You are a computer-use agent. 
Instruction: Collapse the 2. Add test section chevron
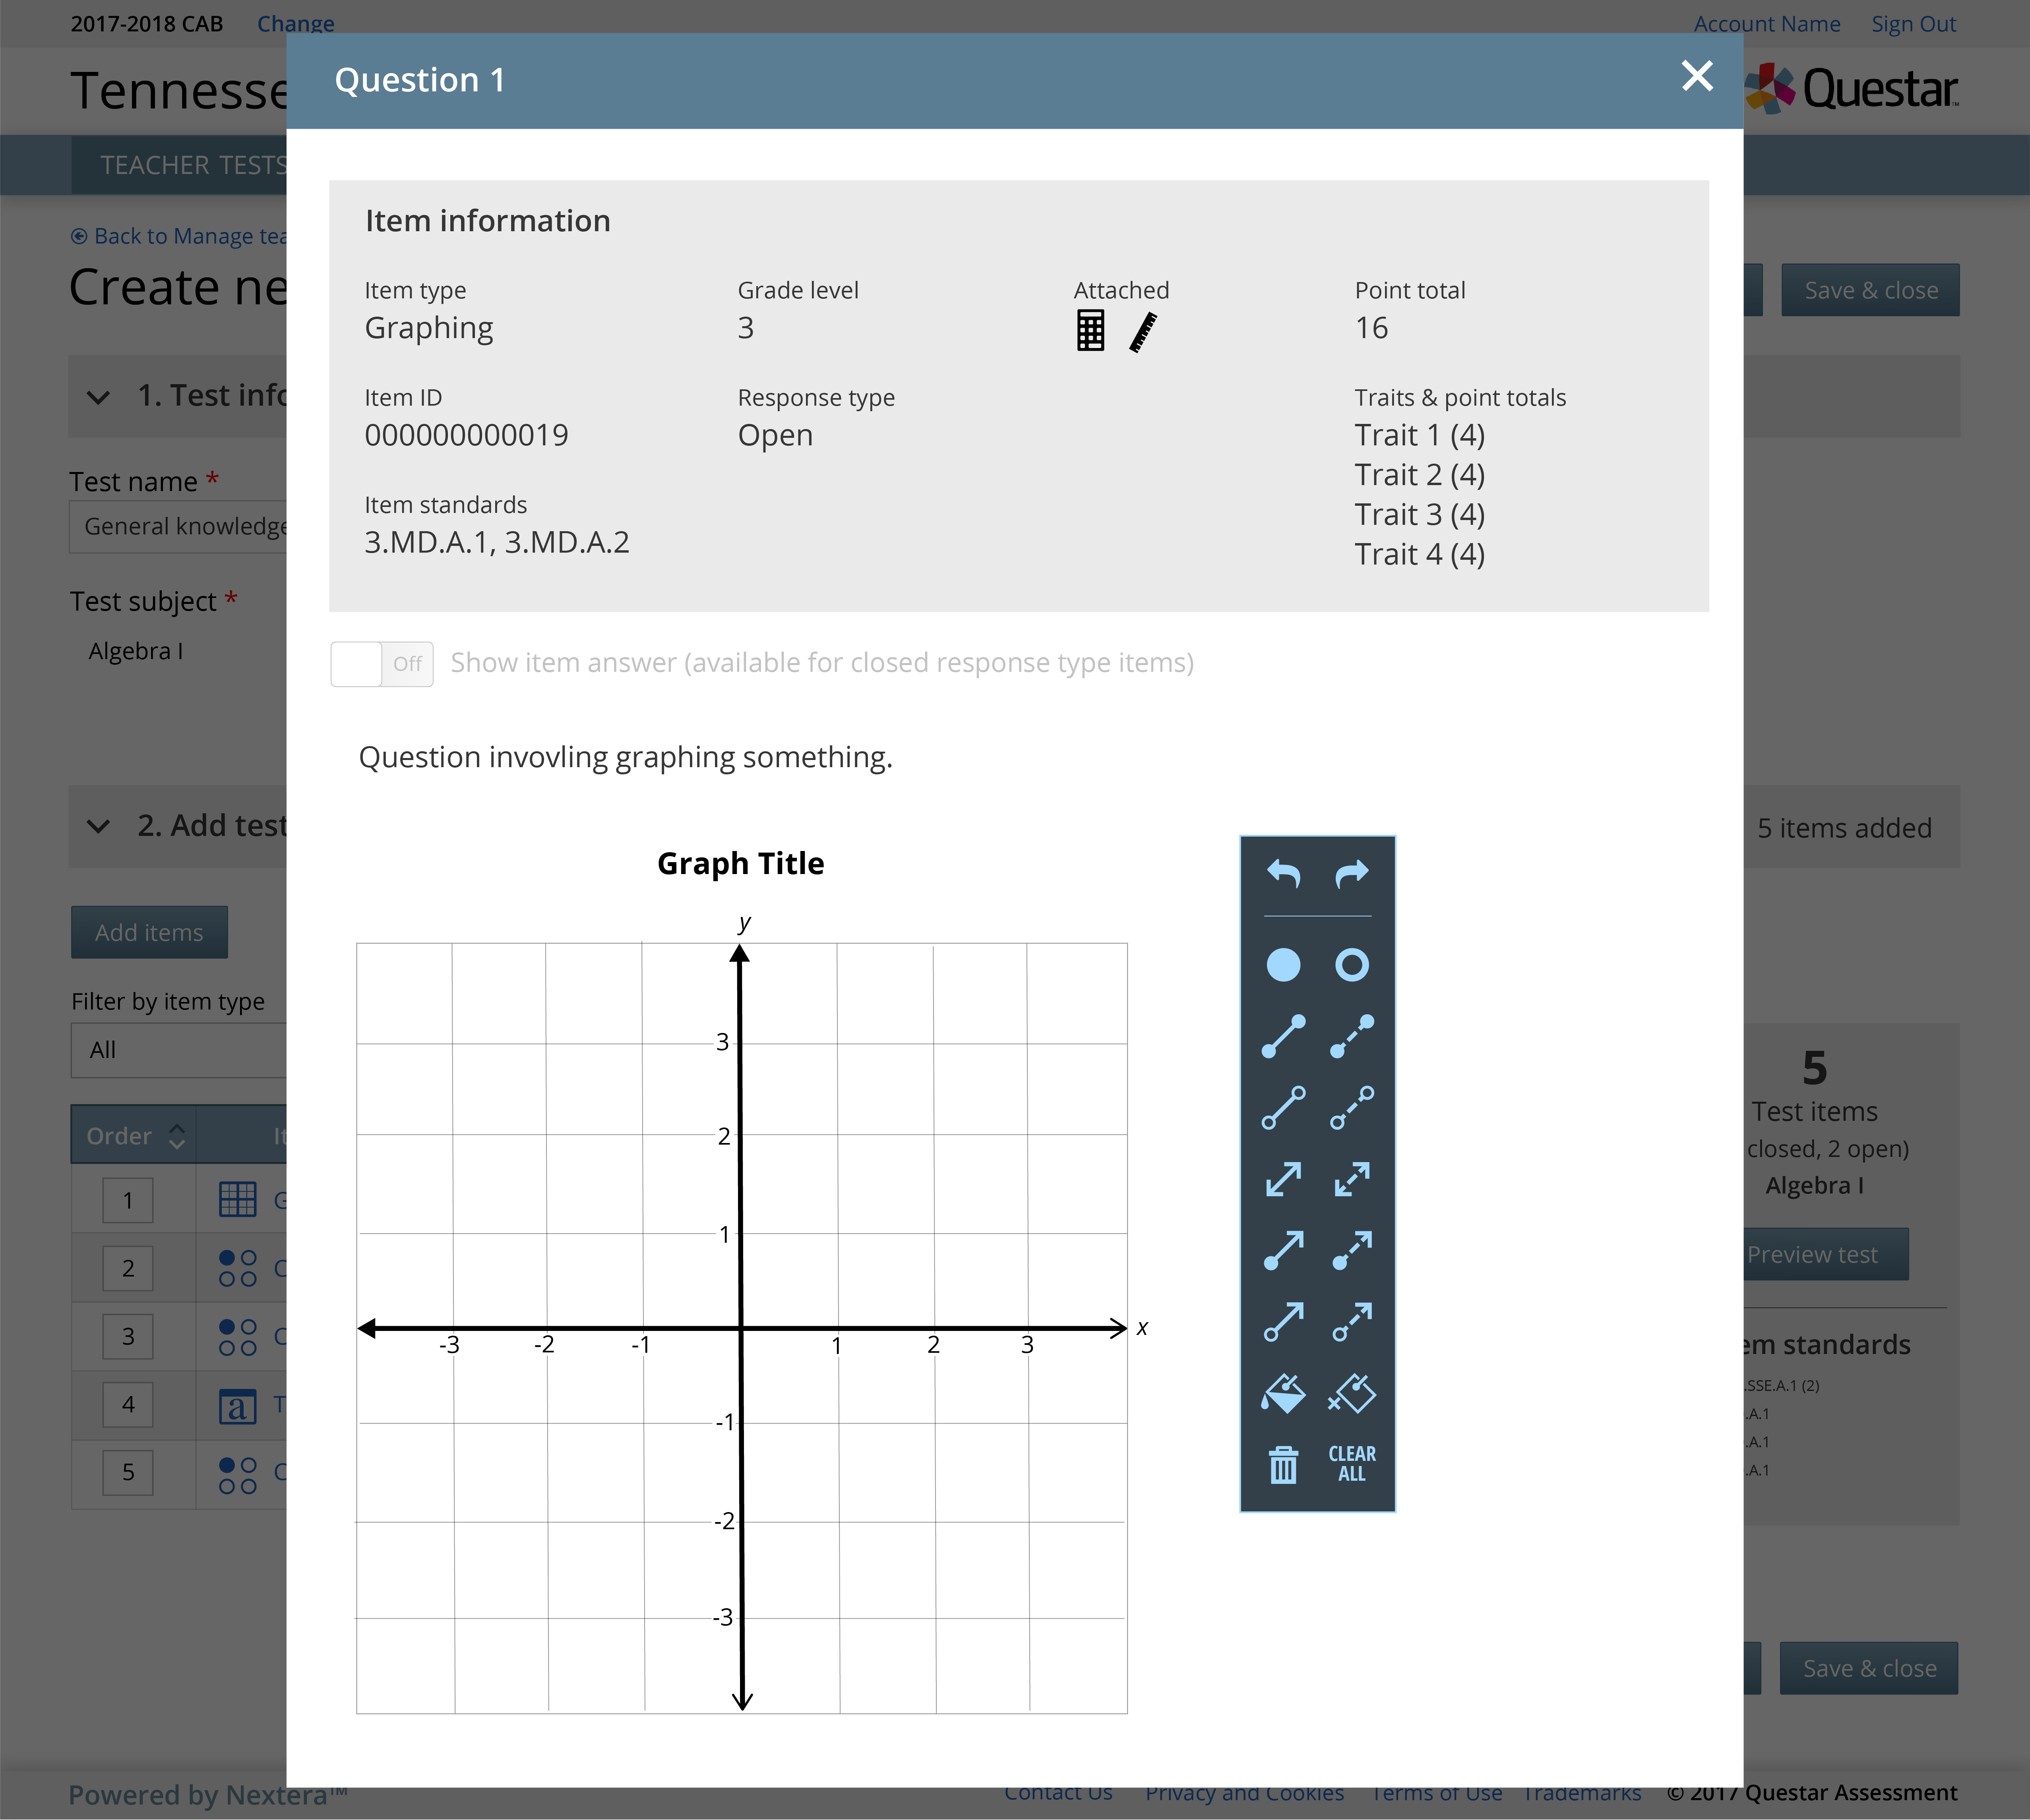point(98,826)
